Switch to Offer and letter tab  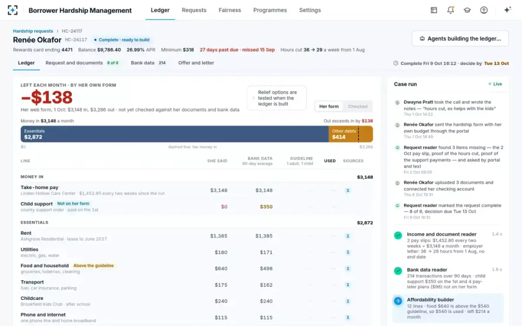coord(196,63)
